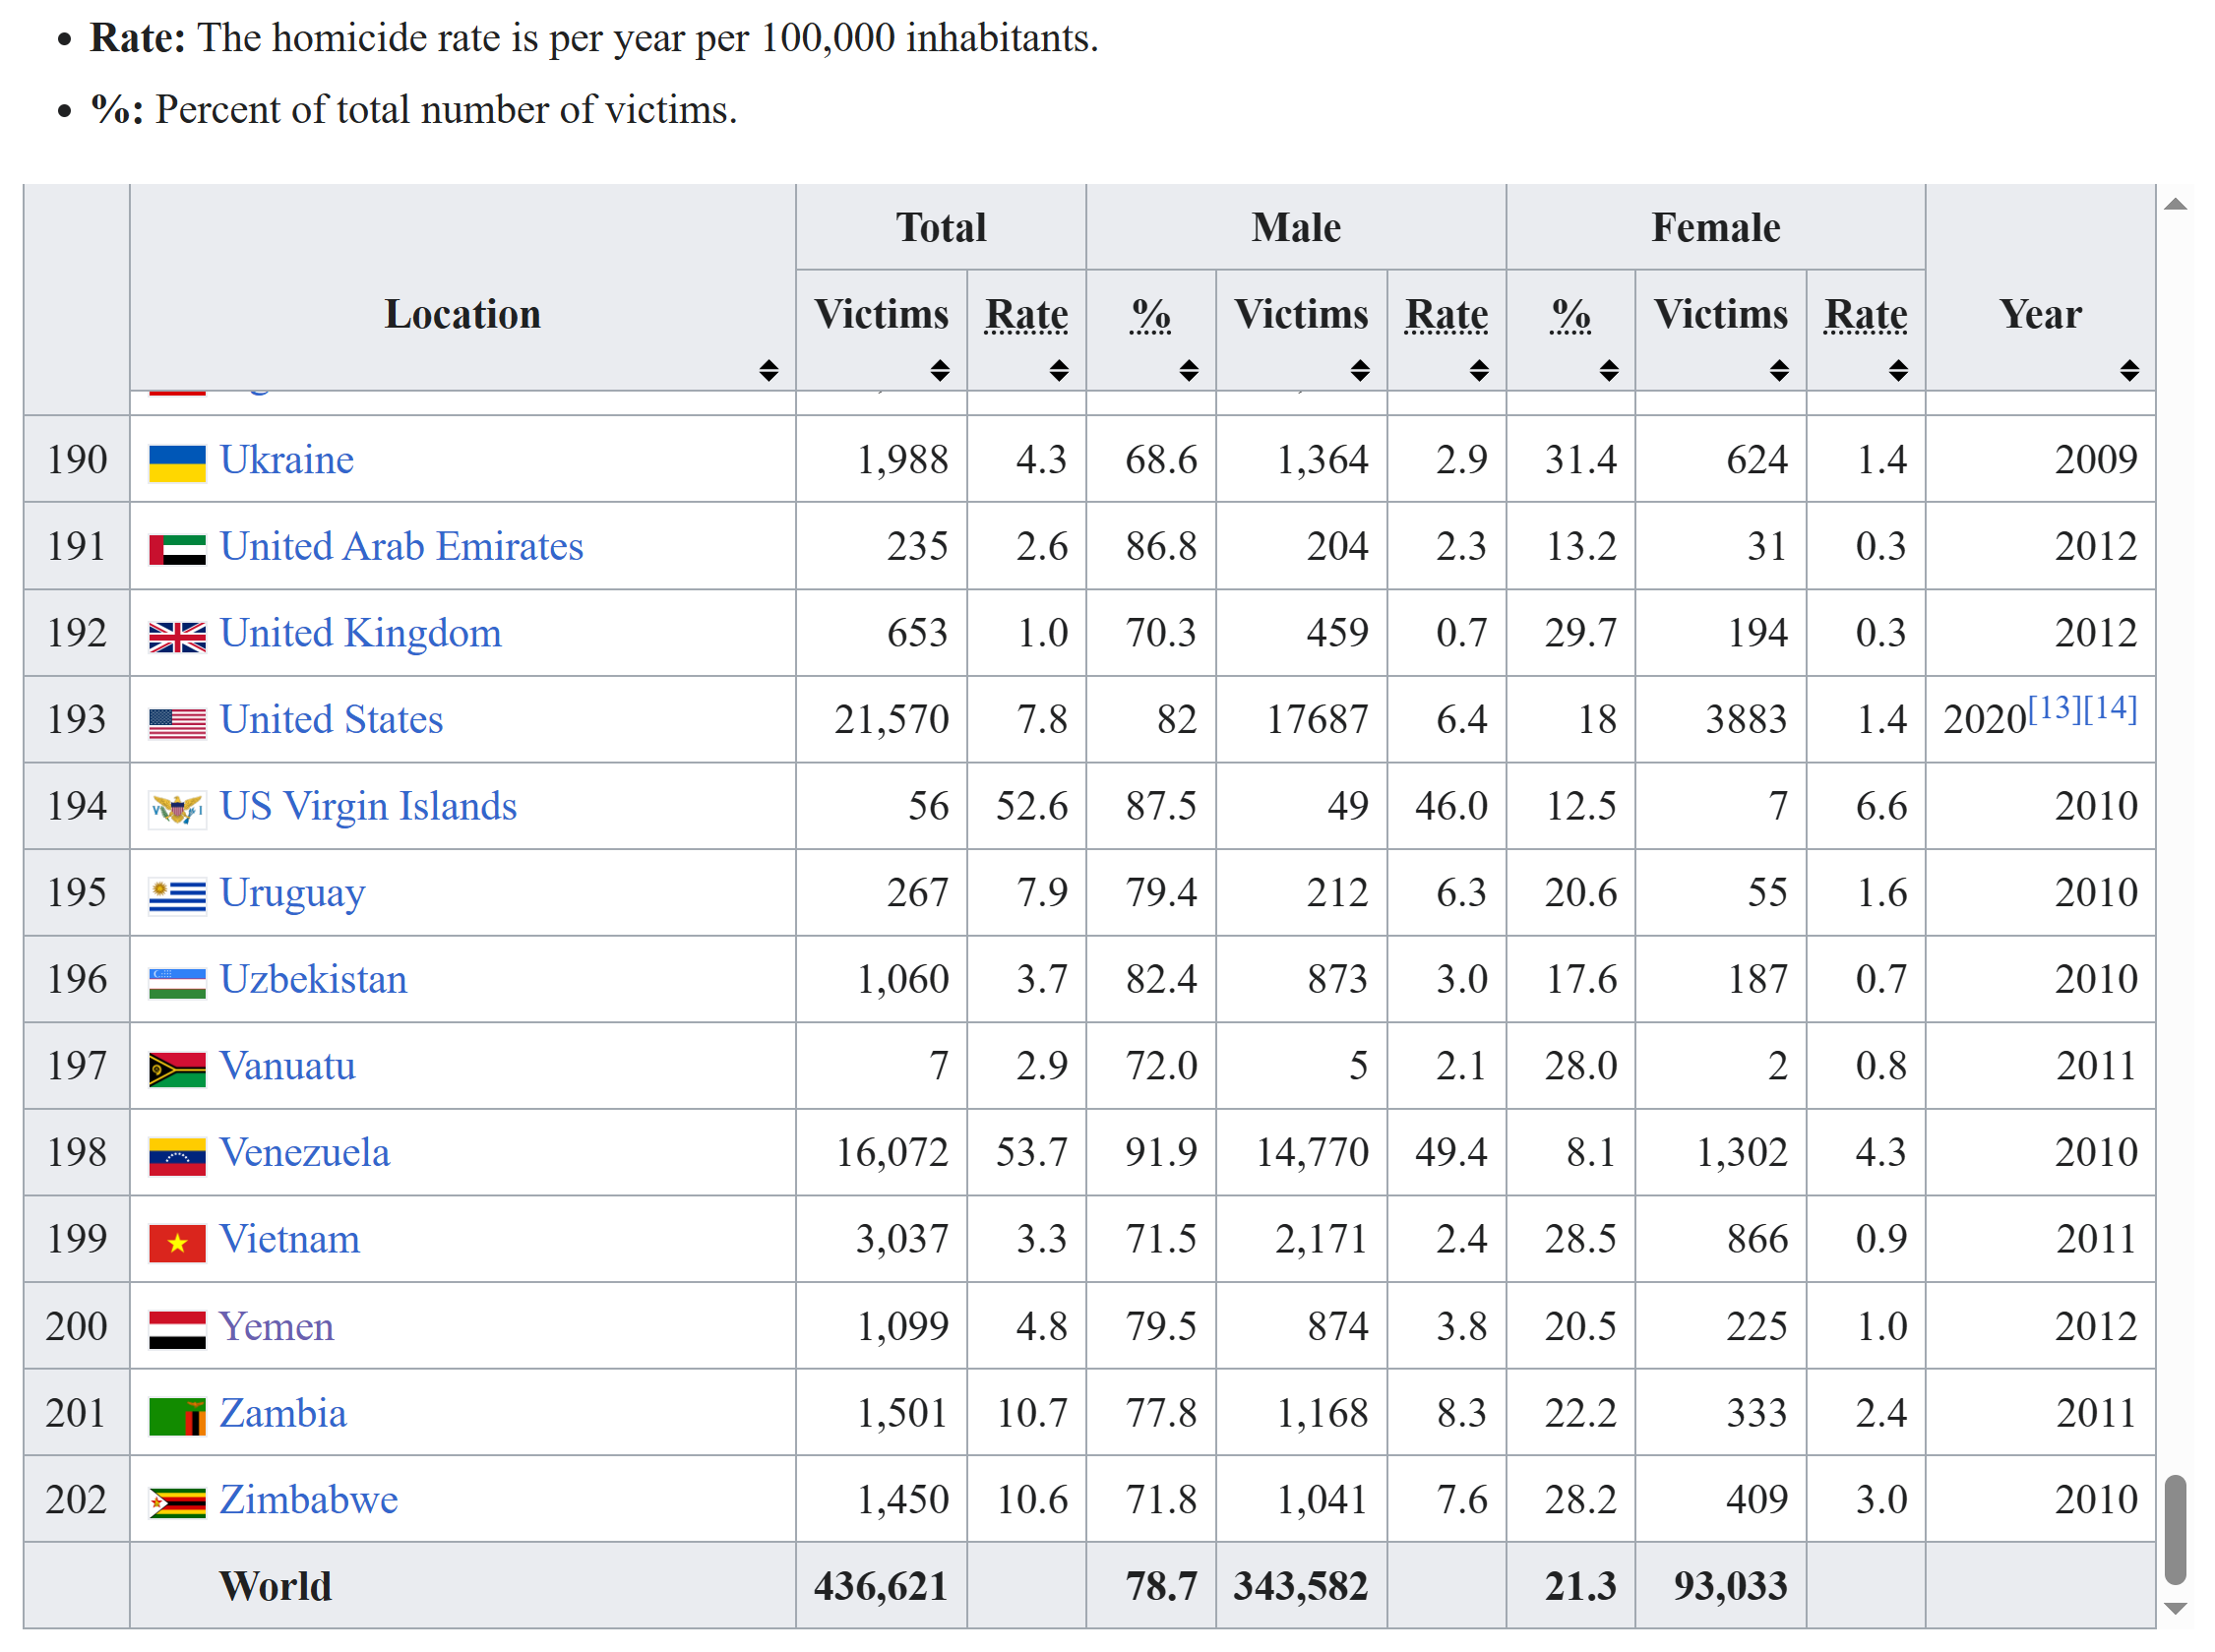Image resolution: width=2215 pixels, height=1652 pixels.
Task: Select Ukraine year 2009
Action: click(x=2096, y=459)
